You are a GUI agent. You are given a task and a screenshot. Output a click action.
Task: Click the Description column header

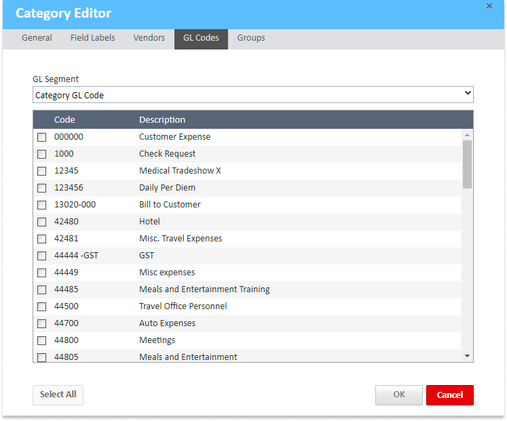162,120
